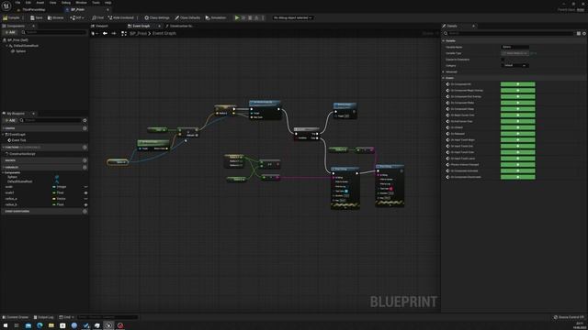
Task: Open Source Control status in bottom bar
Action: (569, 317)
